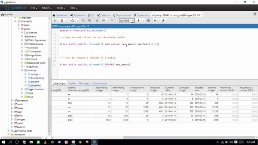The height and width of the screenshot is (145, 258).
Task: Close the tab panel with X
Action: (x=255, y=14)
